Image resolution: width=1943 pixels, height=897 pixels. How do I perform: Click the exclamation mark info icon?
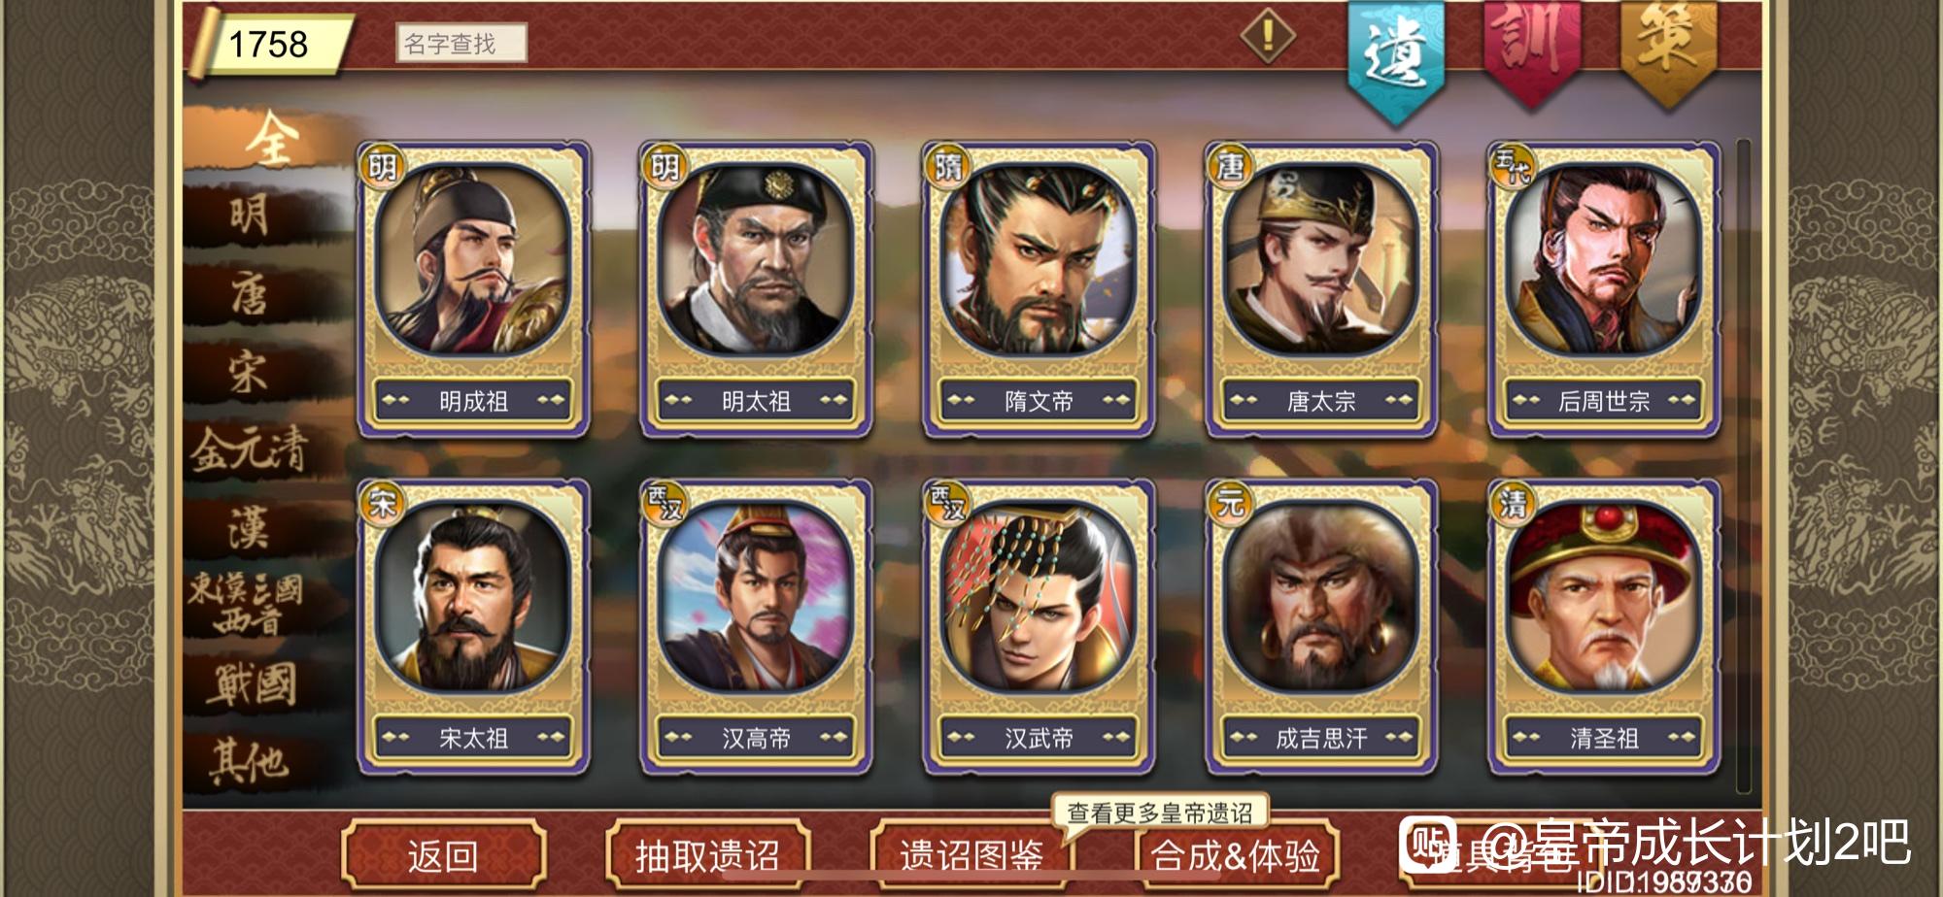[x=1268, y=37]
